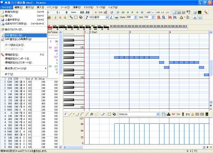
Task: Click the record button in the transport toolbar
Action: 95,12
